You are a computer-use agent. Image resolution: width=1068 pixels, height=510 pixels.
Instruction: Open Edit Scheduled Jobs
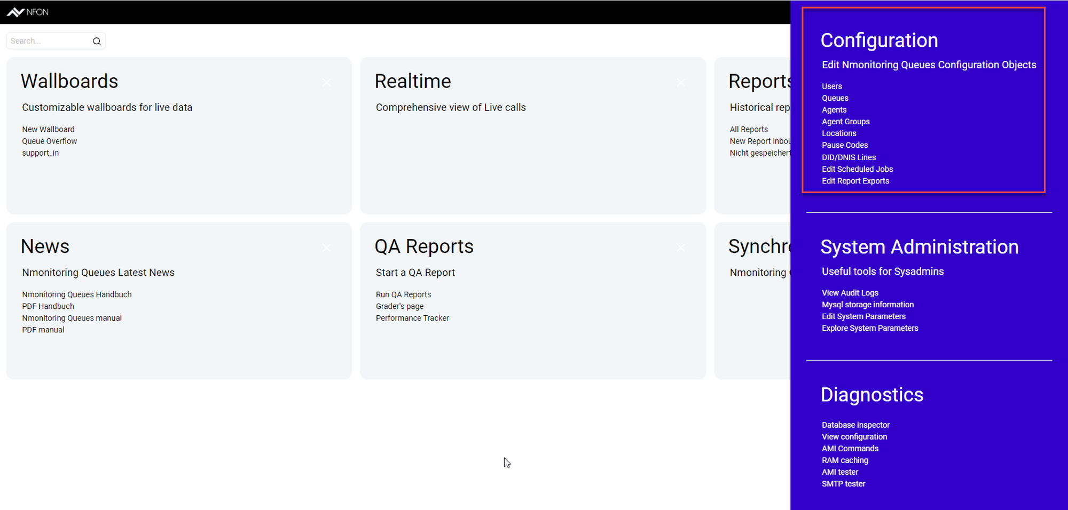857,169
